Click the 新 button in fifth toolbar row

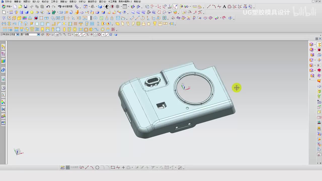click(x=113, y=29)
